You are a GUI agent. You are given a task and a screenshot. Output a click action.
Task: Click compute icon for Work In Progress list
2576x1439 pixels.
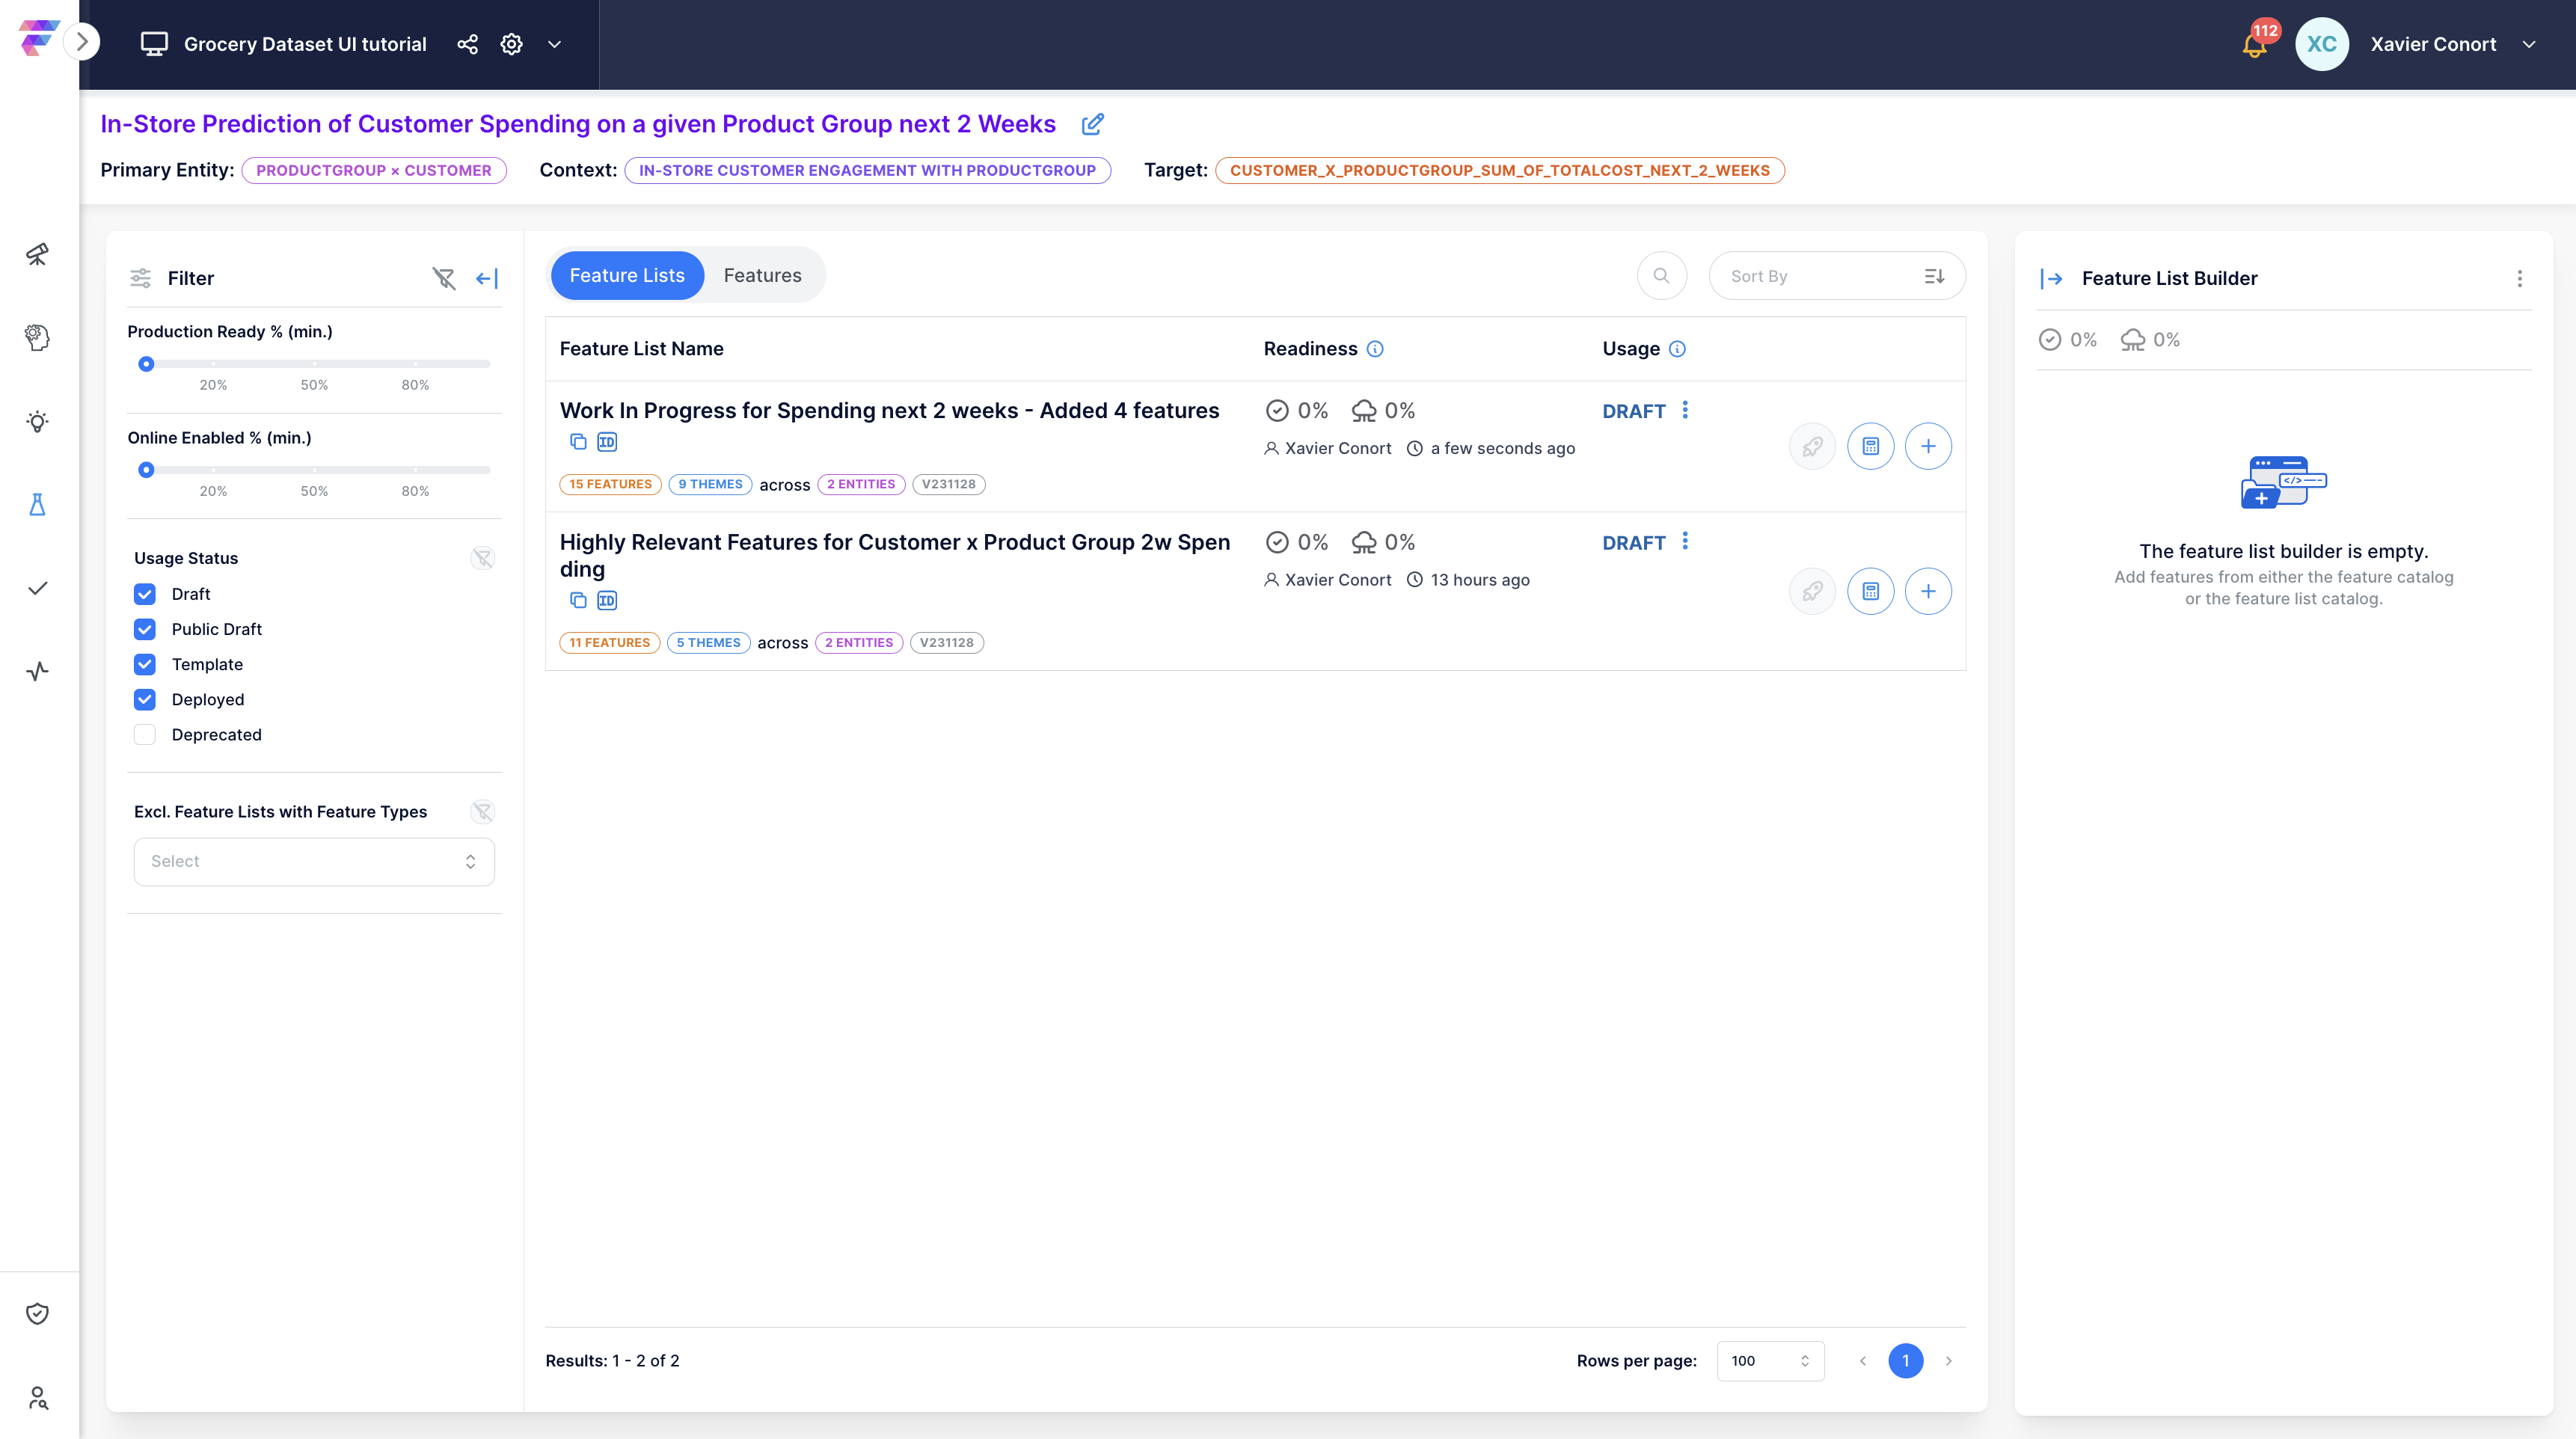pyautogui.click(x=1870, y=446)
